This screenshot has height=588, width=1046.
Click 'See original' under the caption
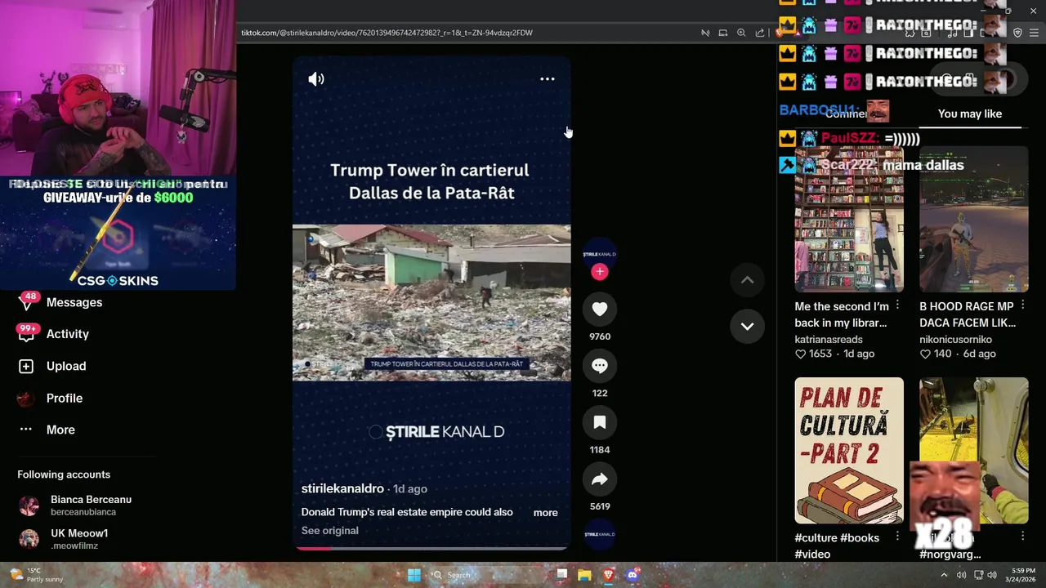330,531
